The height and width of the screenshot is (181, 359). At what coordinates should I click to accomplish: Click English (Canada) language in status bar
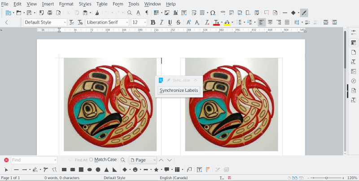point(174,178)
